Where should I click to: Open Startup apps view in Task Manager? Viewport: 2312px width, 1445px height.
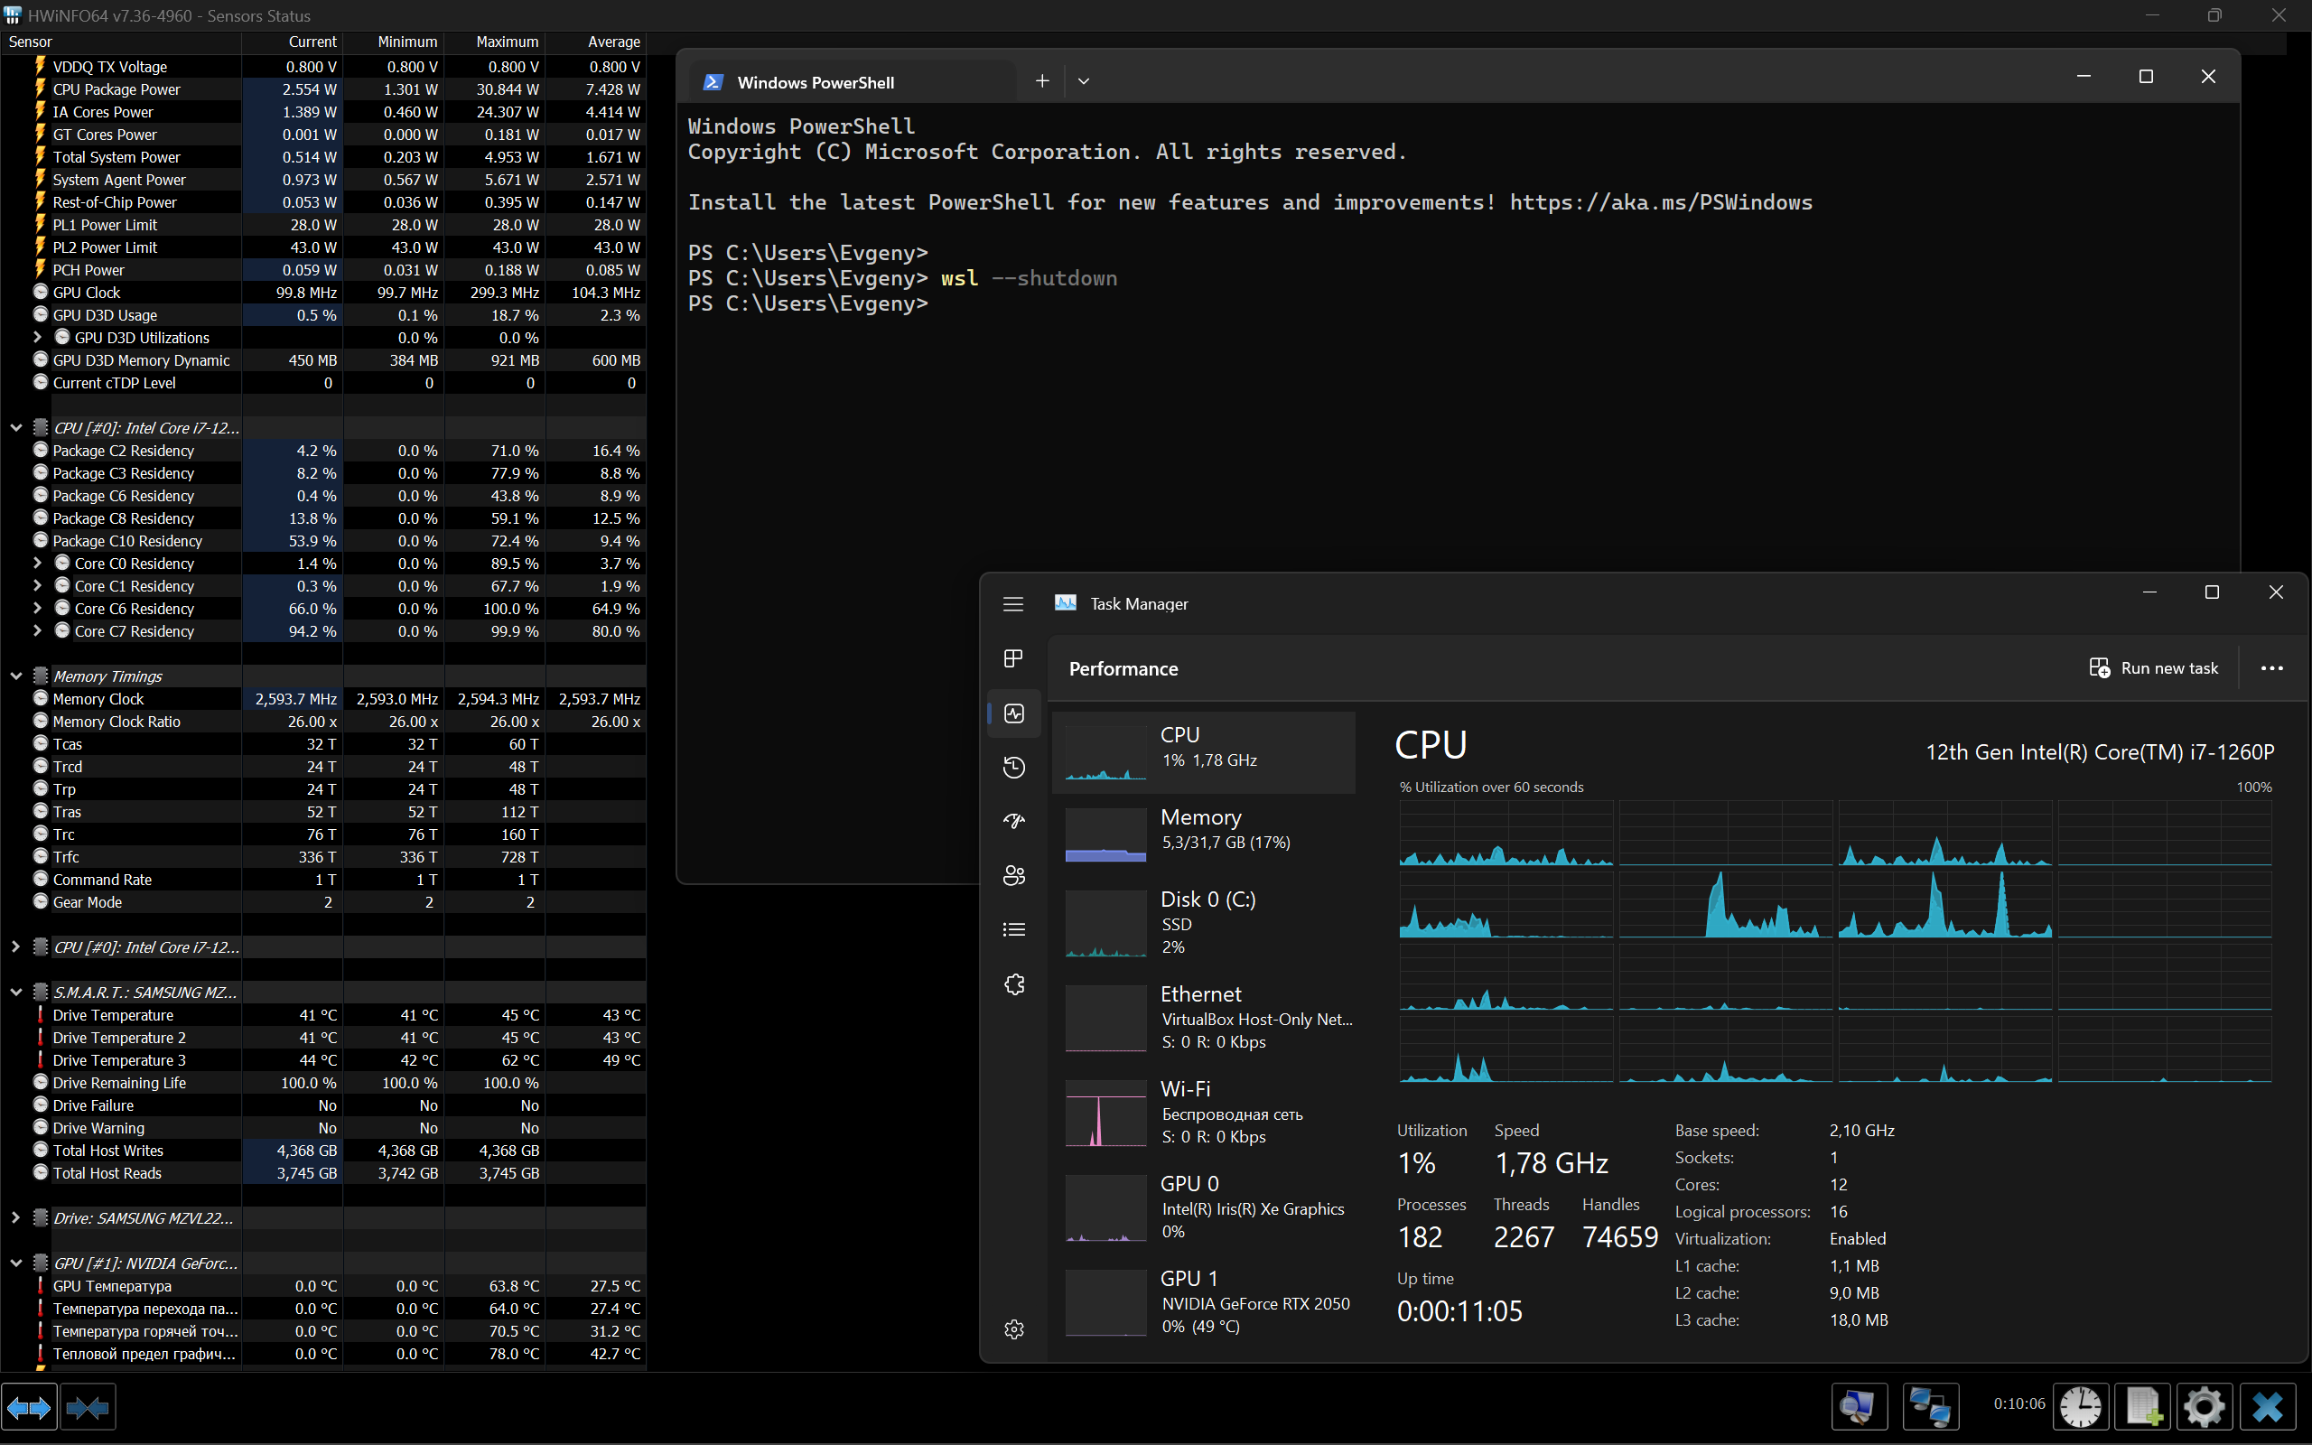point(1012,820)
